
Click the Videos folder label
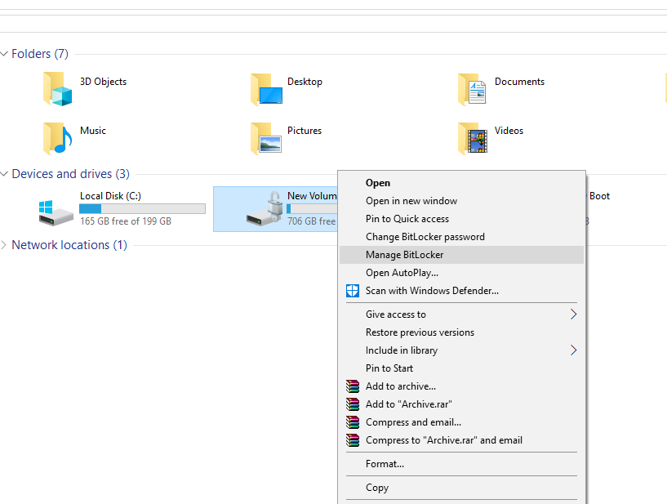click(509, 131)
